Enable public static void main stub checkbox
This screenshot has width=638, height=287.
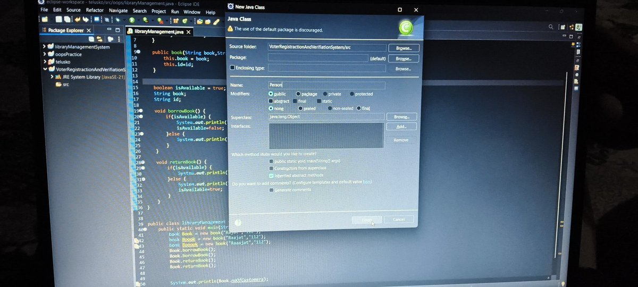tap(272, 161)
